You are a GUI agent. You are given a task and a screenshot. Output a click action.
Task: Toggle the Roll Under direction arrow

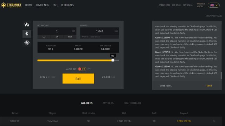pyautogui.click(x=53, y=49)
